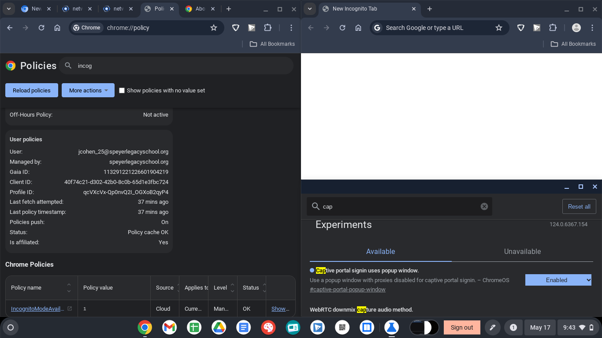Open external link icon beside IncognitoModeAvailability
This screenshot has width=602, height=338.
click(x=70, y=309)
